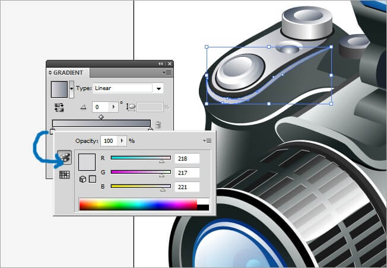Click the Opacity value stepper arrow
This screenshot has height=268, width=387.
(x=122, y=141)
